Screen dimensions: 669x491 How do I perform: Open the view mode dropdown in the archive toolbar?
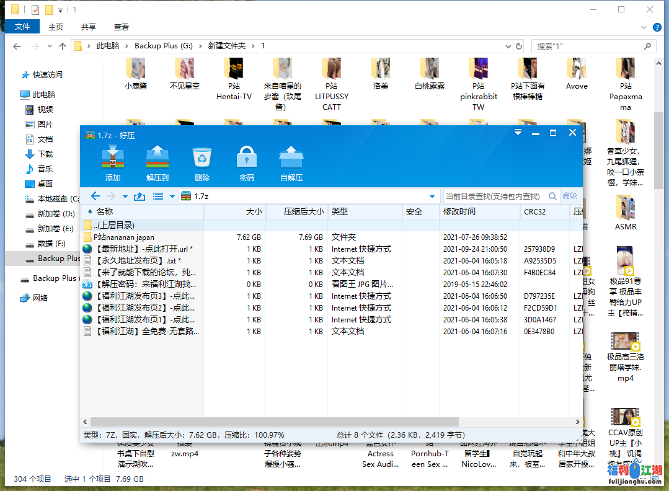[172, 197]
